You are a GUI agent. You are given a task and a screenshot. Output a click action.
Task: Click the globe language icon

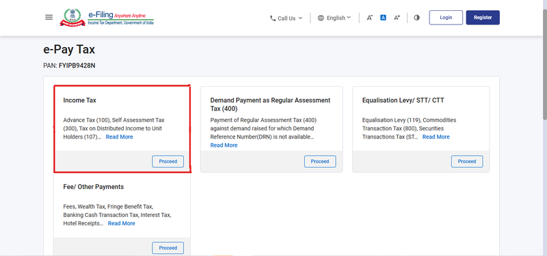(x=321, y=18)
